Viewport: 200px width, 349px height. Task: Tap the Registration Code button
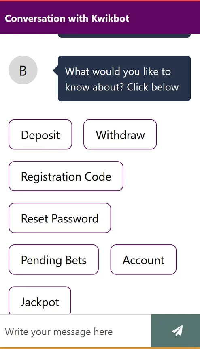[66, 176]
